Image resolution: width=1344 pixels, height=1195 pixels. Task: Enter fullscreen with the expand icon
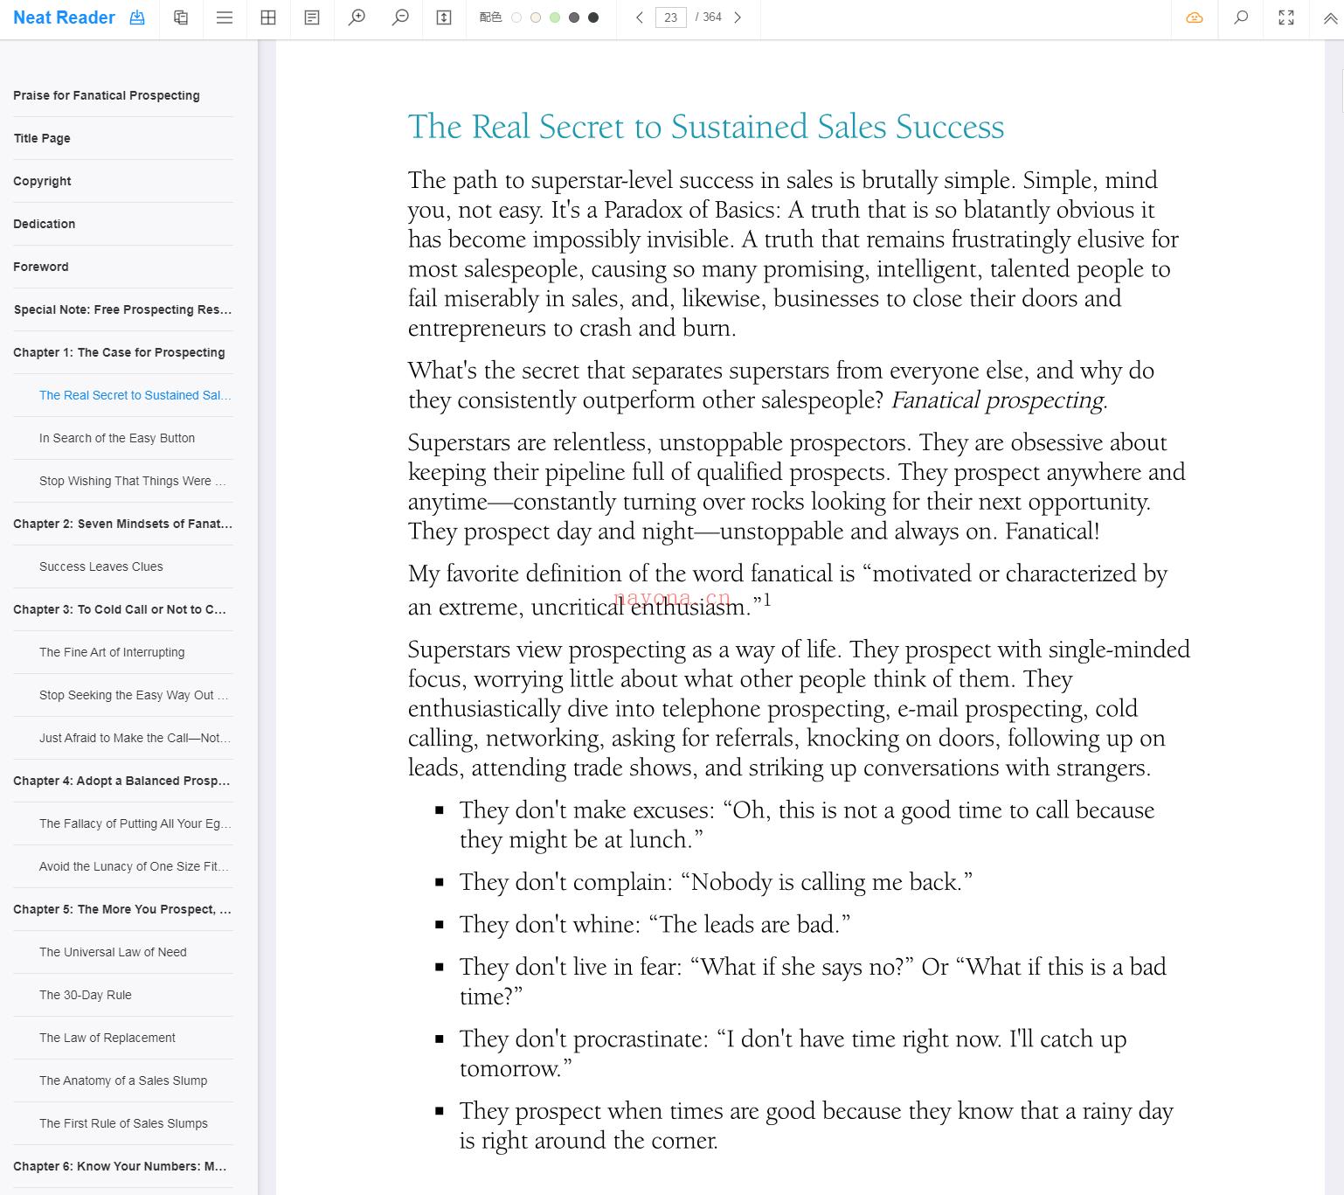1286,17
